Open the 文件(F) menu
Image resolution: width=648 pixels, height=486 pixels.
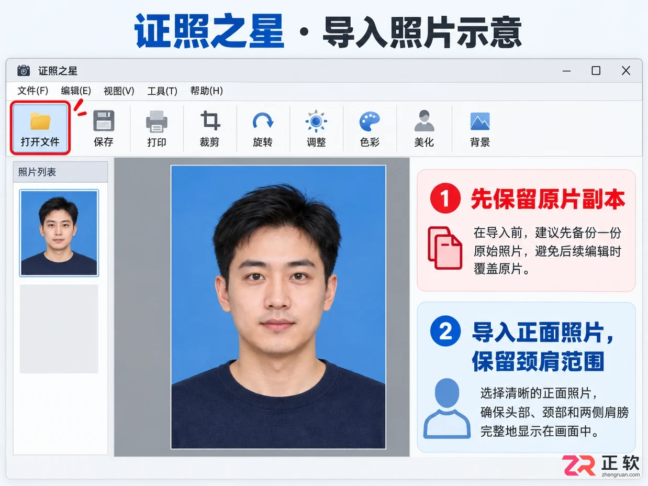tap(33, 91)
